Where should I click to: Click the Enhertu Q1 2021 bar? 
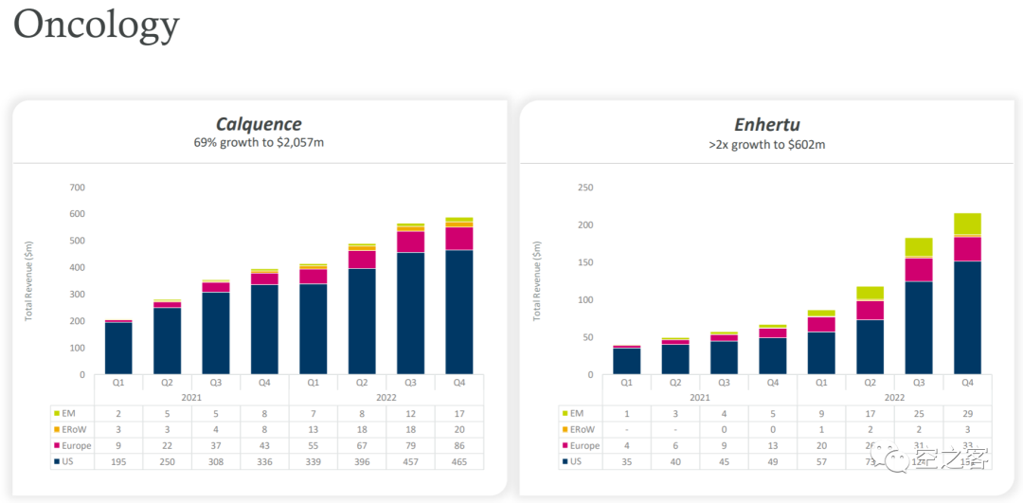[627, 359]
